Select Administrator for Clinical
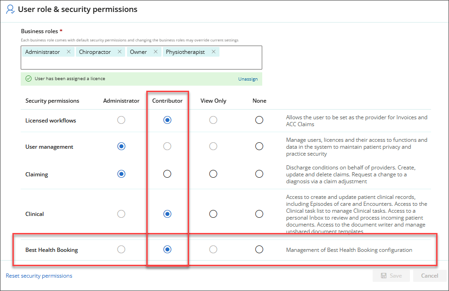 click(x=121, y=214)
